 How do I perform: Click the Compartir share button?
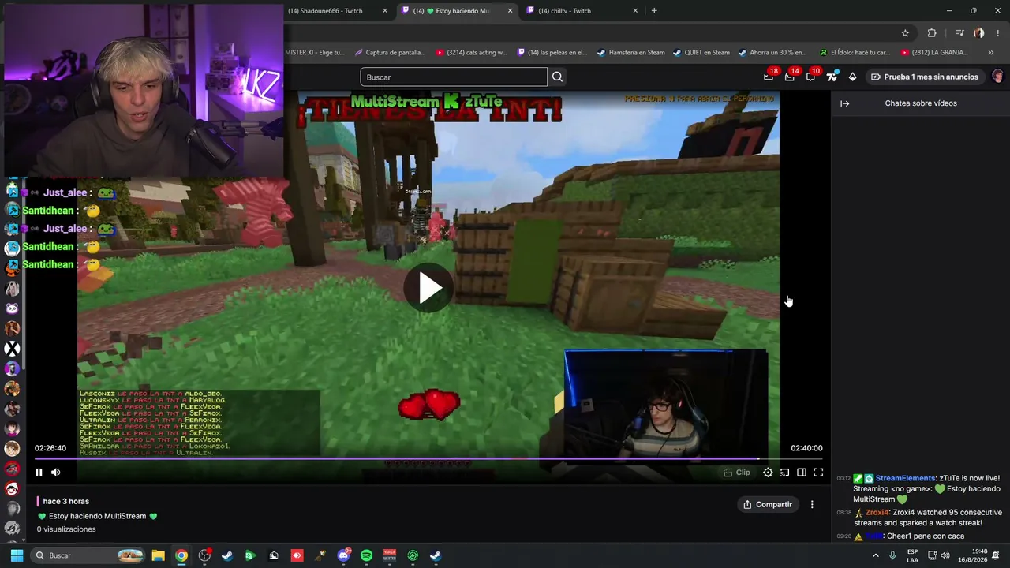pyautogui.click(x=768, y=504)
